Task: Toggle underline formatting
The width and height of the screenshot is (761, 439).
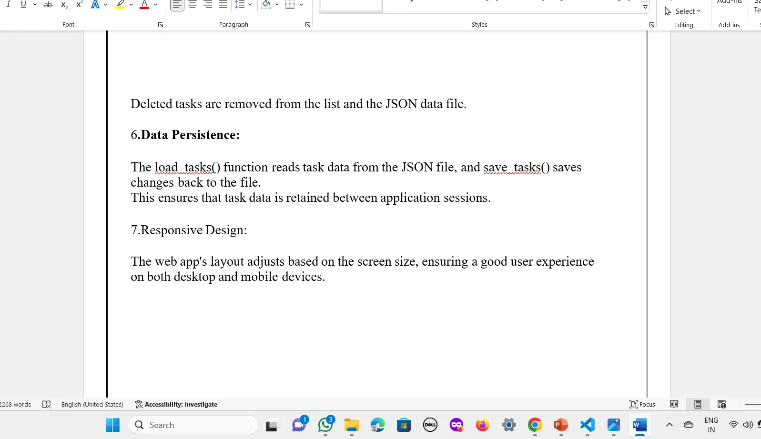Action: coord(23,4)
